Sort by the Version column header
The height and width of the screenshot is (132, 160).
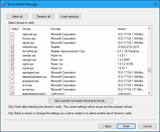131,29
